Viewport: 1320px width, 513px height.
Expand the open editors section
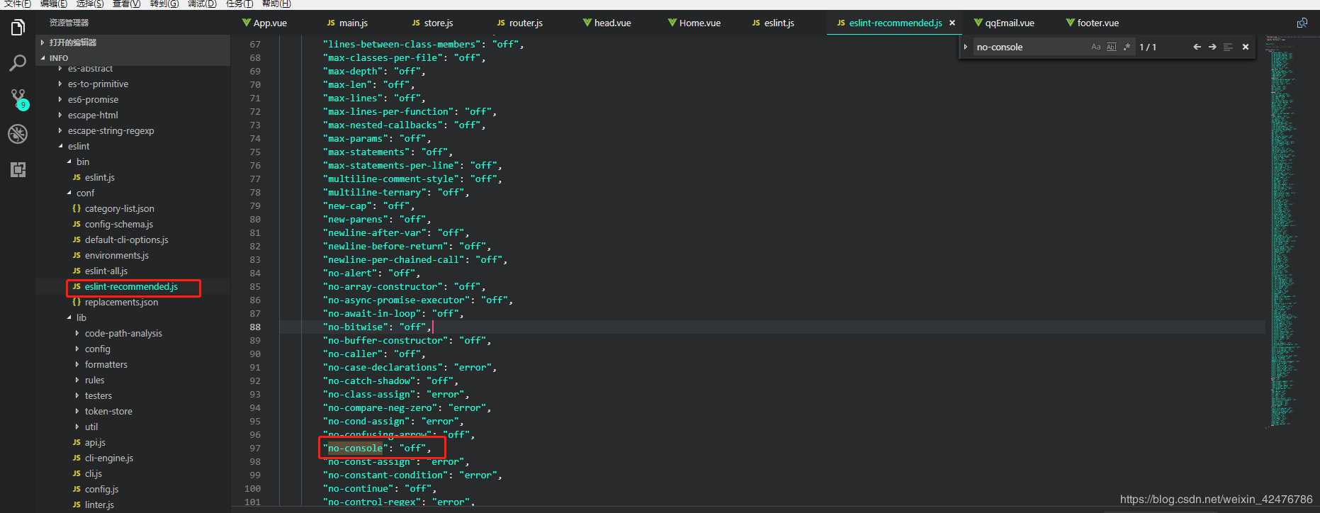tap(133, 43)
